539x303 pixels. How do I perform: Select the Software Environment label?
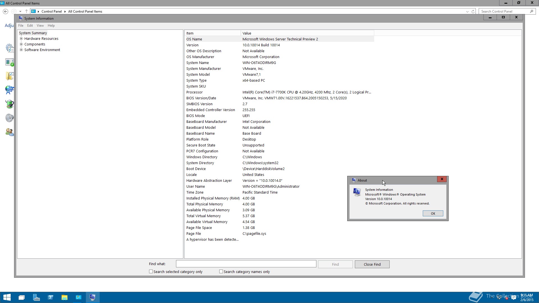coord(42,50)
